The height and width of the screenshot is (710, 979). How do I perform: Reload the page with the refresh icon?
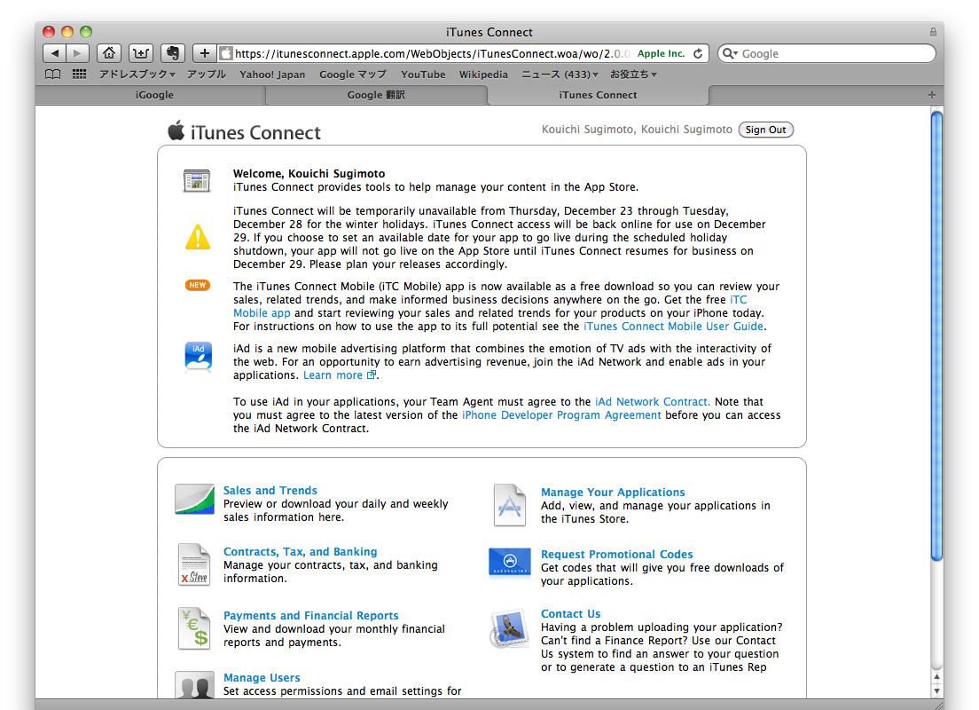(698, 53)
